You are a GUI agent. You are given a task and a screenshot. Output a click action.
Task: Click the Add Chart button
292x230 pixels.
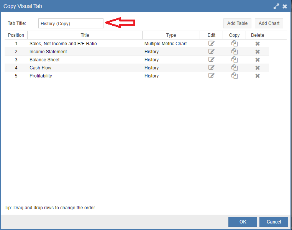(269, 23)
